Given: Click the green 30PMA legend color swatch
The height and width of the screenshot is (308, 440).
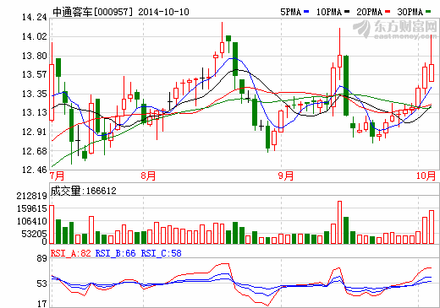Looking at the screenshot, I should [428, 12].
